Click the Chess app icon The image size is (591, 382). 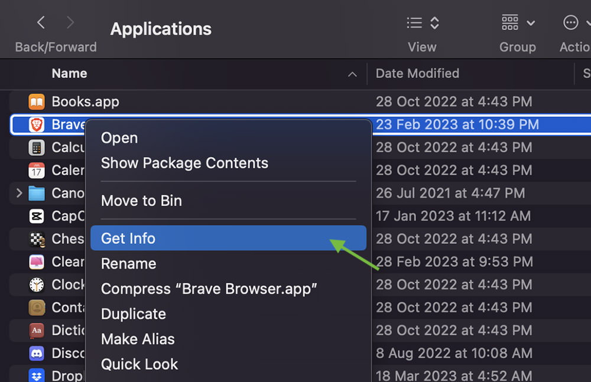coord(37,239)
